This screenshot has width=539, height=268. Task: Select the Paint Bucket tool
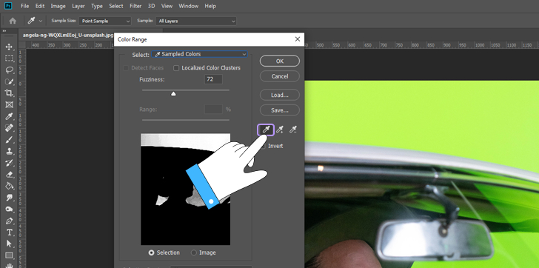10,186
